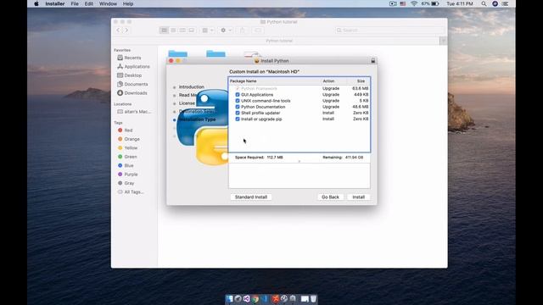543x305 pixels.
Task: Select the Purple tag in Finder sidebar
Action: tap(131, 175)
